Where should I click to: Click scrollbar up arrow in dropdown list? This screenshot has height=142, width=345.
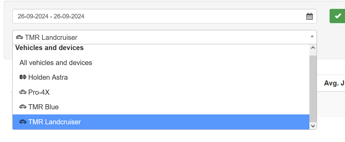(313, 48)
